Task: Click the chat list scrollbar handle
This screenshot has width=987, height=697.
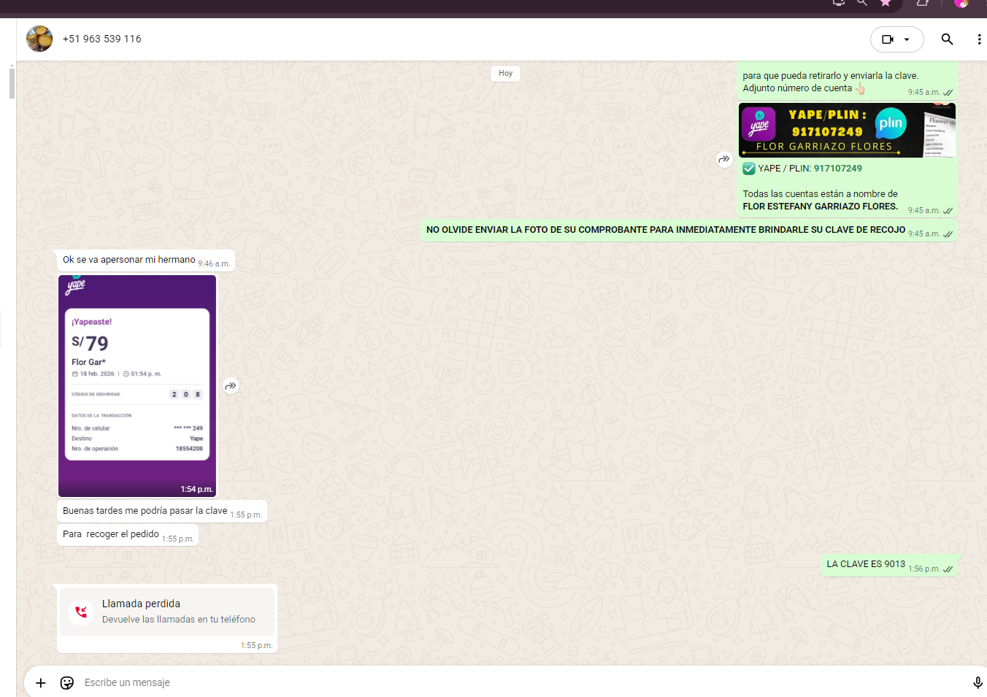Action: (12, 82)
